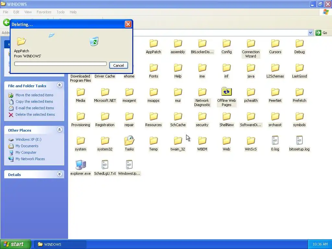Select the explorer.exe file icon

(x=80, y=165)
